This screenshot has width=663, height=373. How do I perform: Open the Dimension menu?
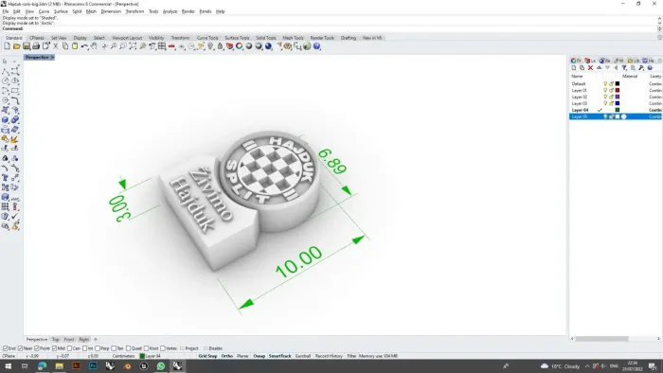click(x=111, y=11)
